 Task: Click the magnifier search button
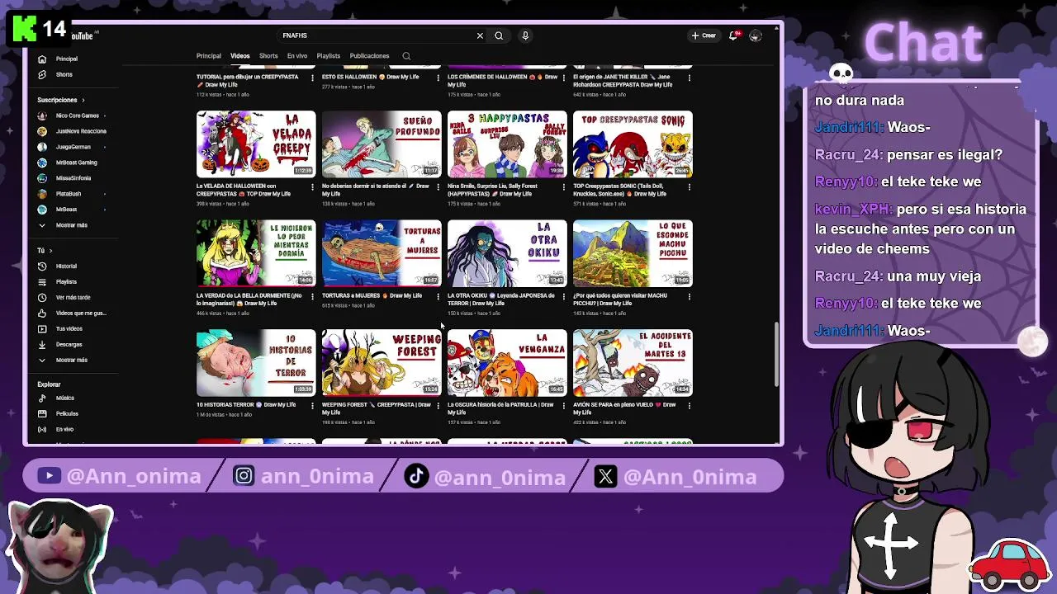pyautogui.click(x=499, y=35)
